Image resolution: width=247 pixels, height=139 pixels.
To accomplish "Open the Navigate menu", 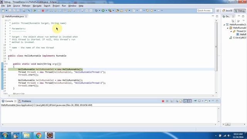I will point(37,6).
